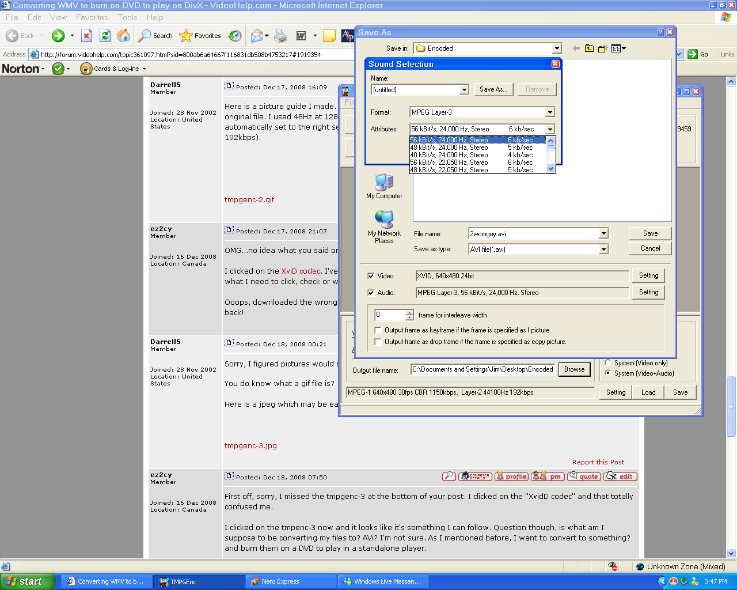Screen dimensions: 737x590
Task: Open the dropdown arrow beside Forward button
Action: 72,36
